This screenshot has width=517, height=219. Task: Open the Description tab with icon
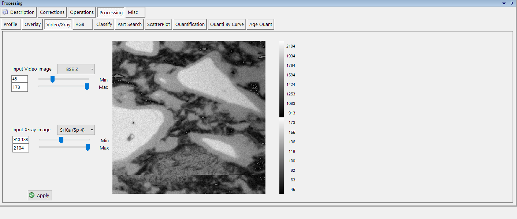[x=18, y=12]
